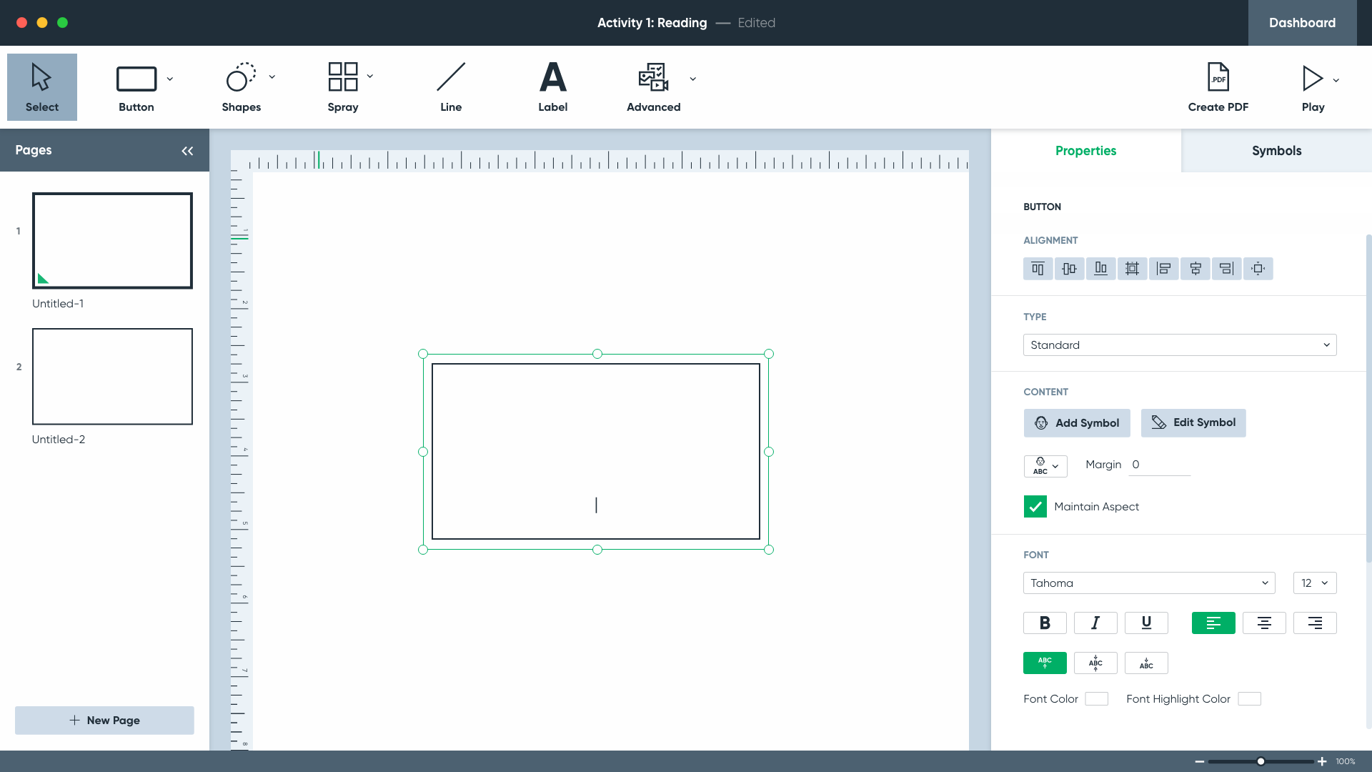Click the Spray tool icon
Viewport: 1372px width, 772px height.
[342, 77]
